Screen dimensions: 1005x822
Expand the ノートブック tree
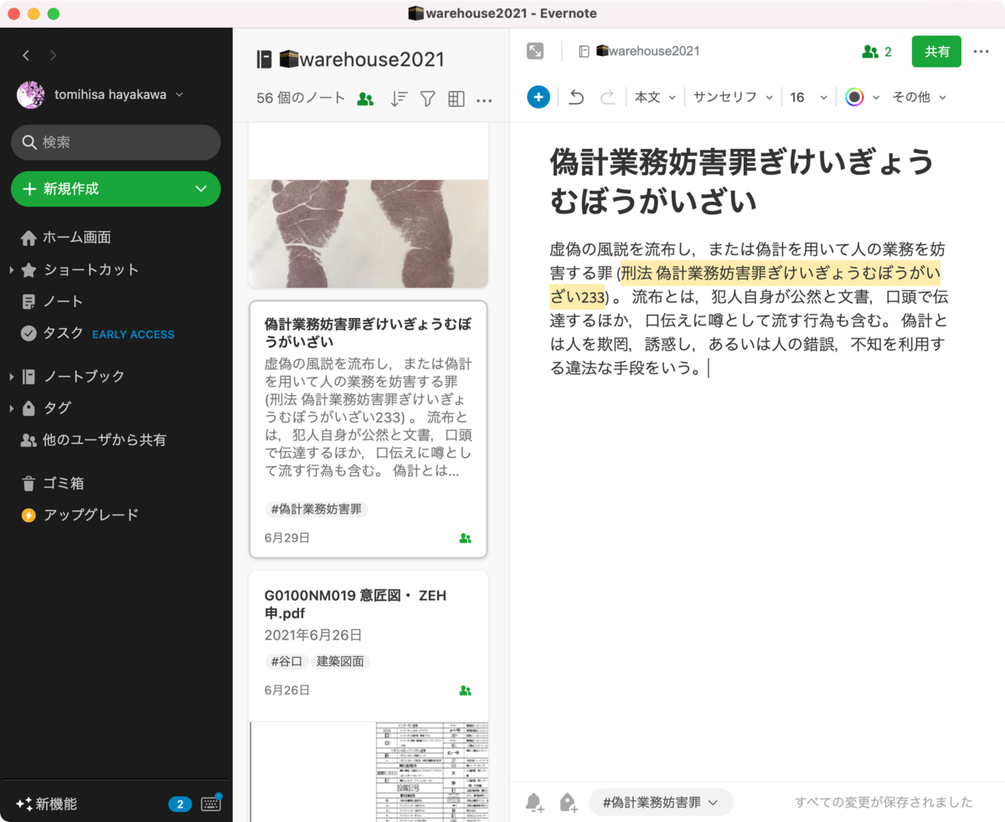pyautogui.click(x=12, y=377)
